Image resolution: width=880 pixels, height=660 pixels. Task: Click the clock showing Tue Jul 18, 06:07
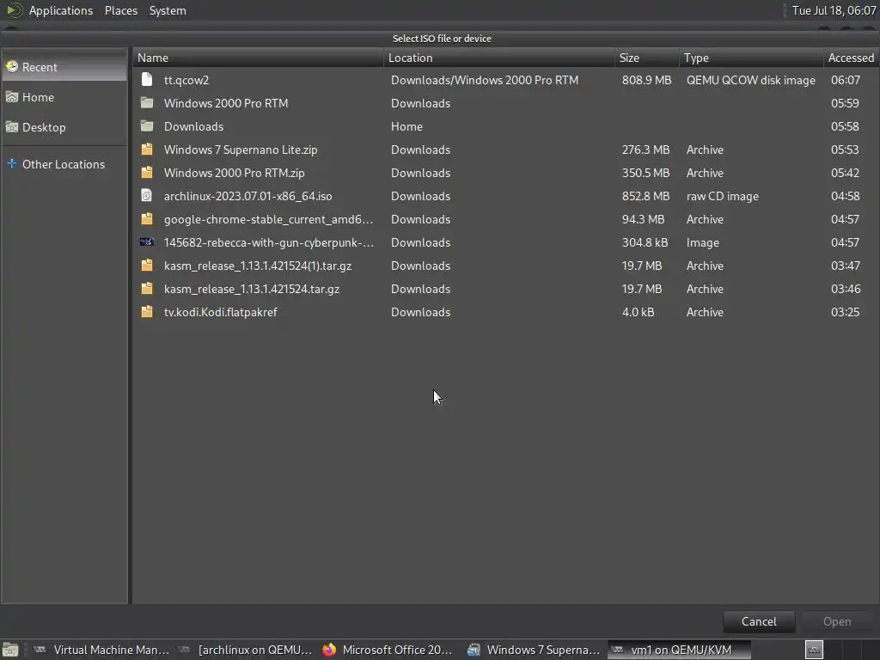click(x=834, y=10)
